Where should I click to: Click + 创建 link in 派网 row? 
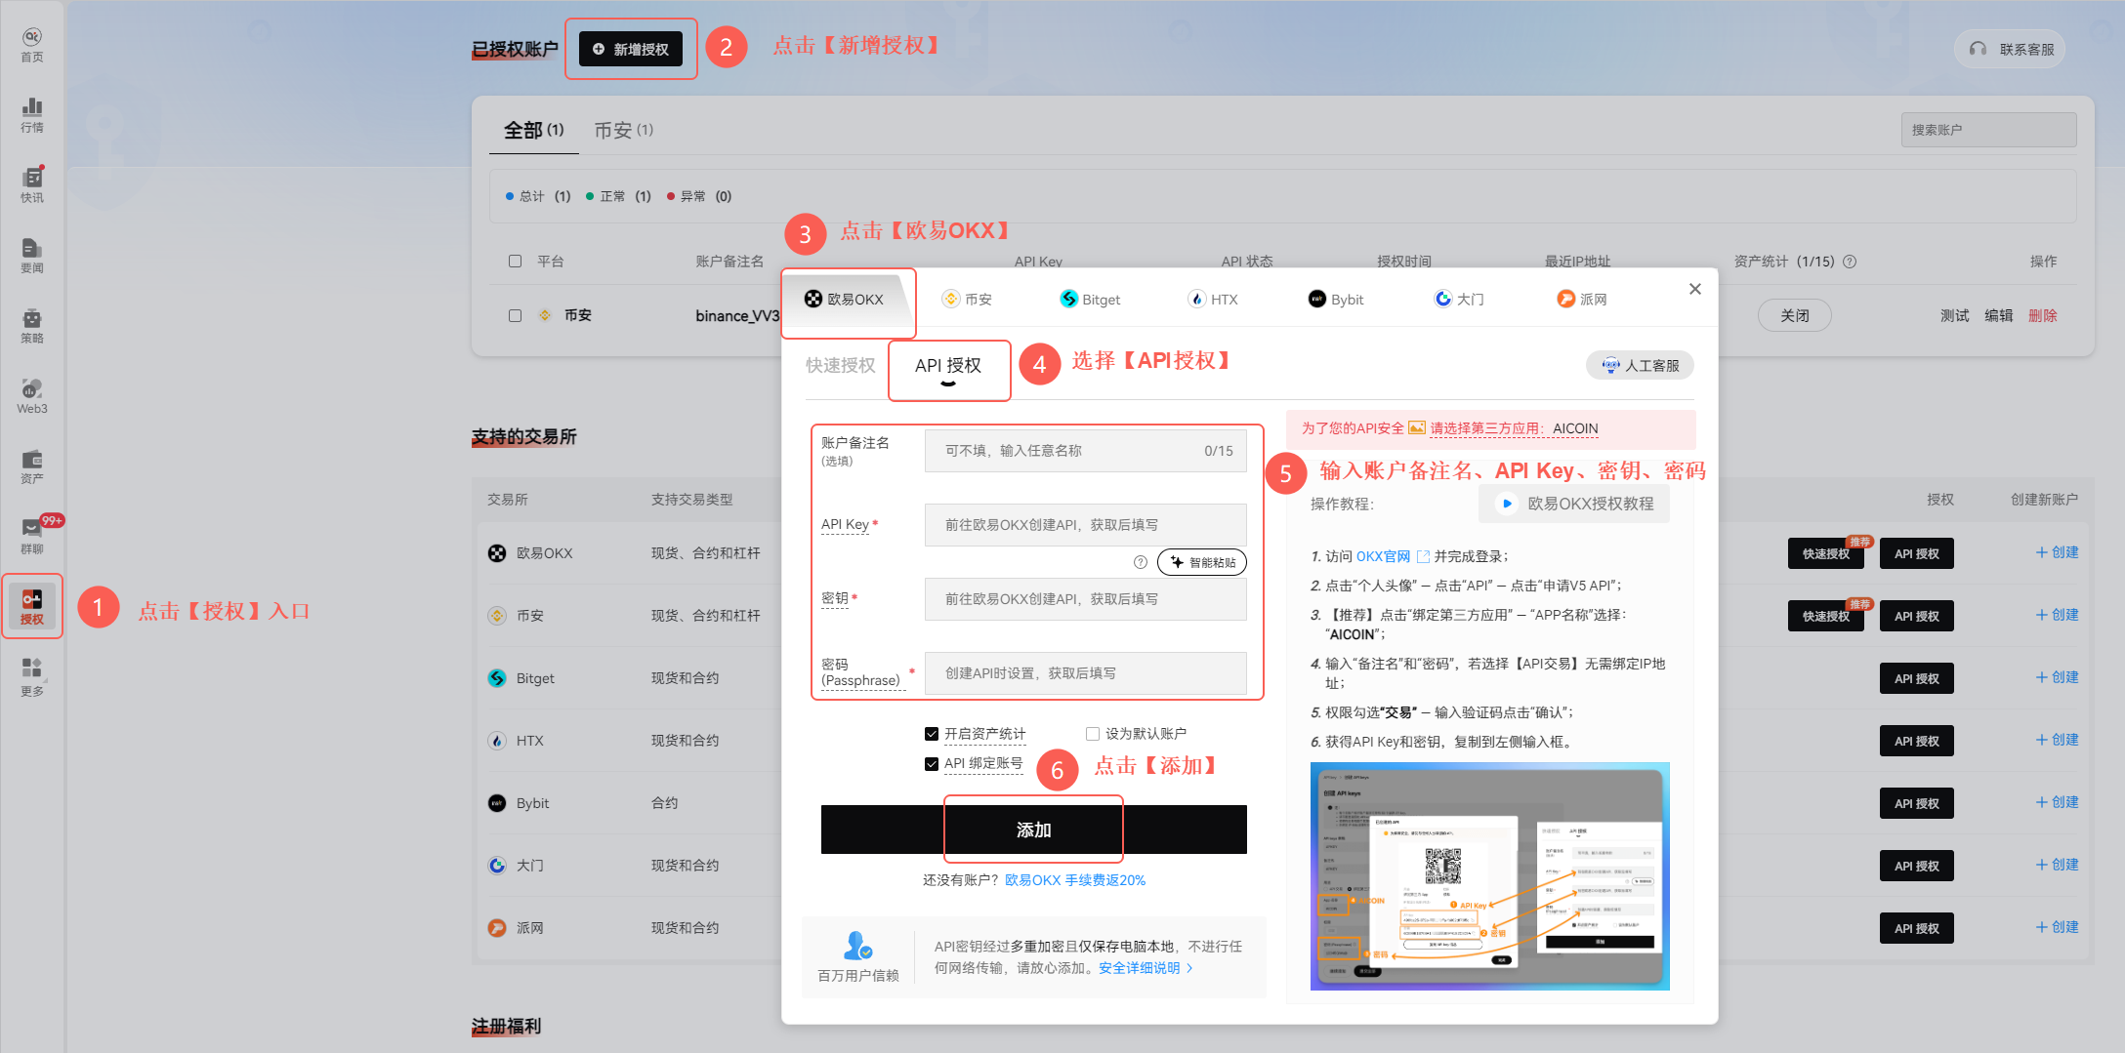[x=2057, y=927]
